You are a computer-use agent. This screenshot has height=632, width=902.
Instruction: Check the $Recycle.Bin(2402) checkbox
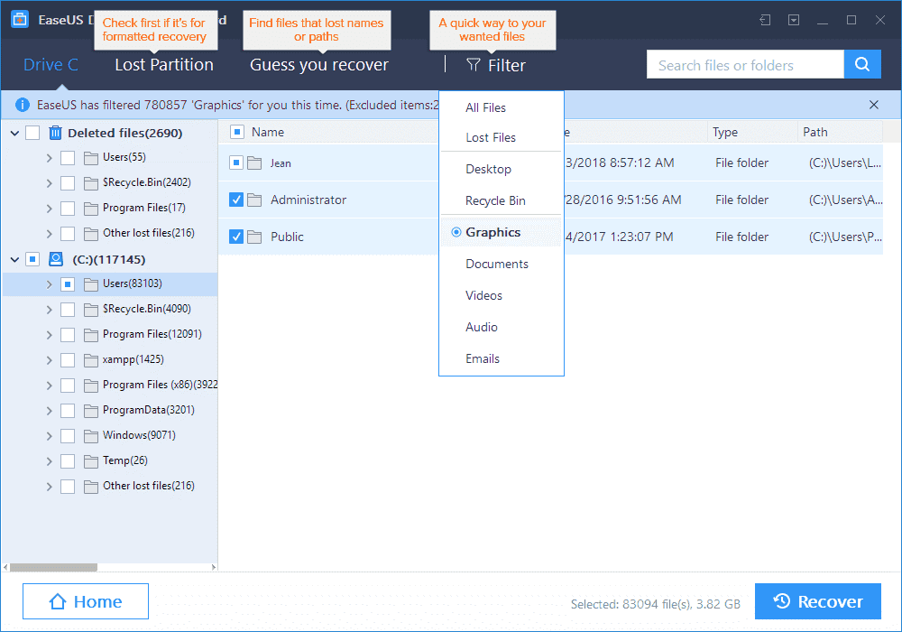68,183
